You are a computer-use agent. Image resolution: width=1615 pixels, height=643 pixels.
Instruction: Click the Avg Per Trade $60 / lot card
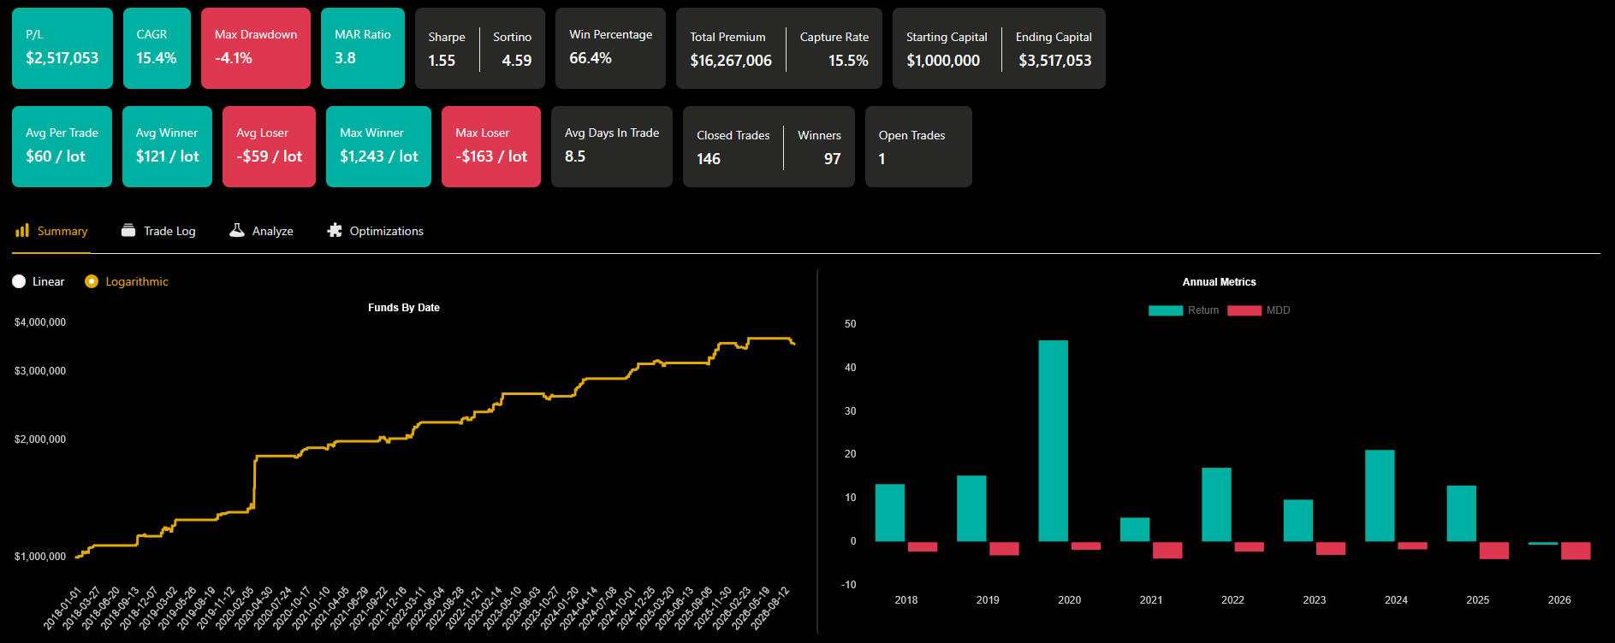[x=62, y=146]
